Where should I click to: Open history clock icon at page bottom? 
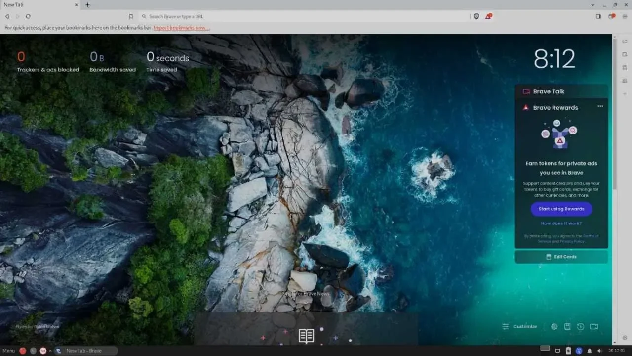581,326
